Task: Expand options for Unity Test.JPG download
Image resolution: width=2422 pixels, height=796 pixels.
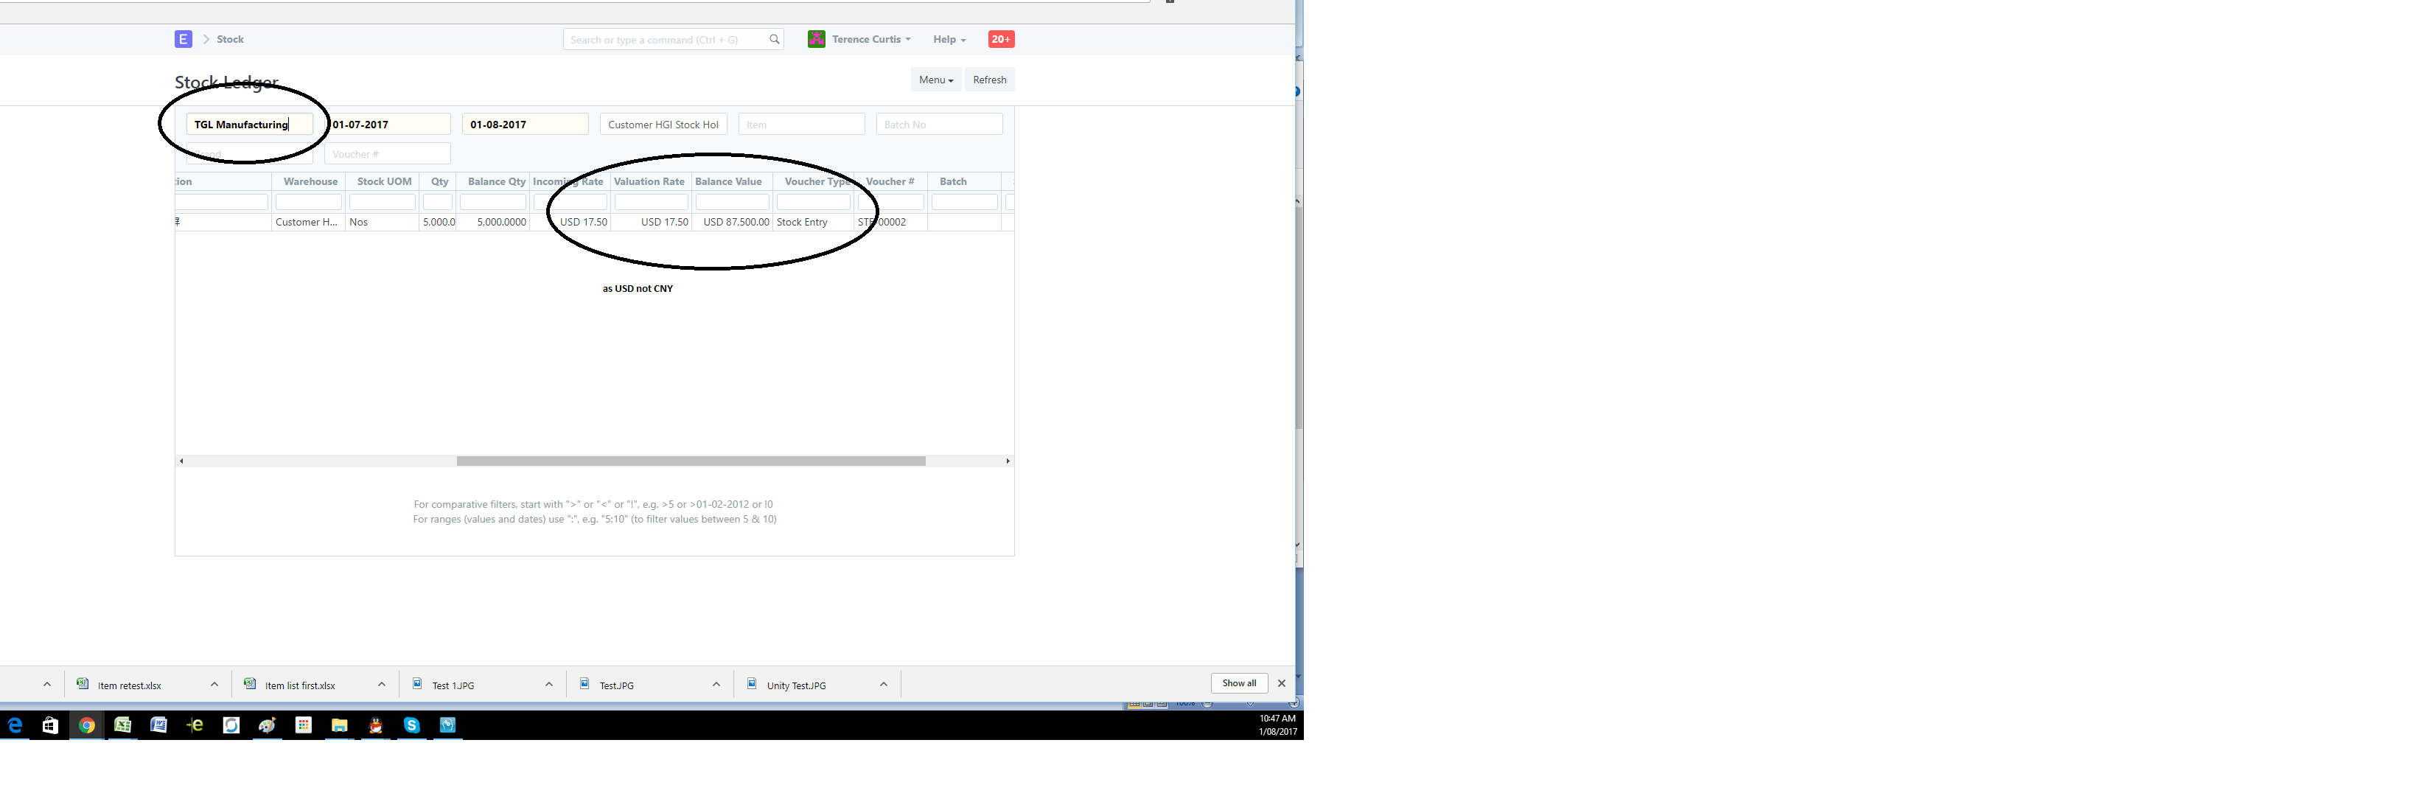Action: pos(883,684)
